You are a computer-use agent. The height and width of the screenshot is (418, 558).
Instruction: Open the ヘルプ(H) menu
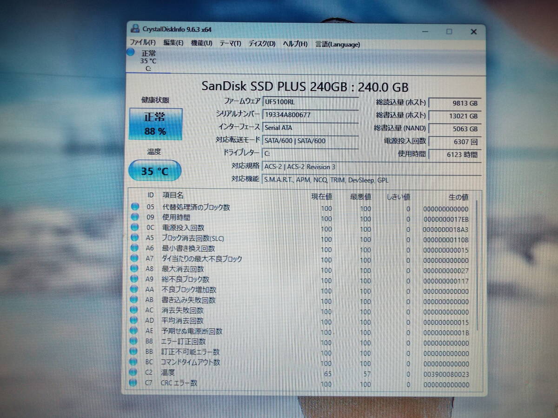[x=295, y=44]
